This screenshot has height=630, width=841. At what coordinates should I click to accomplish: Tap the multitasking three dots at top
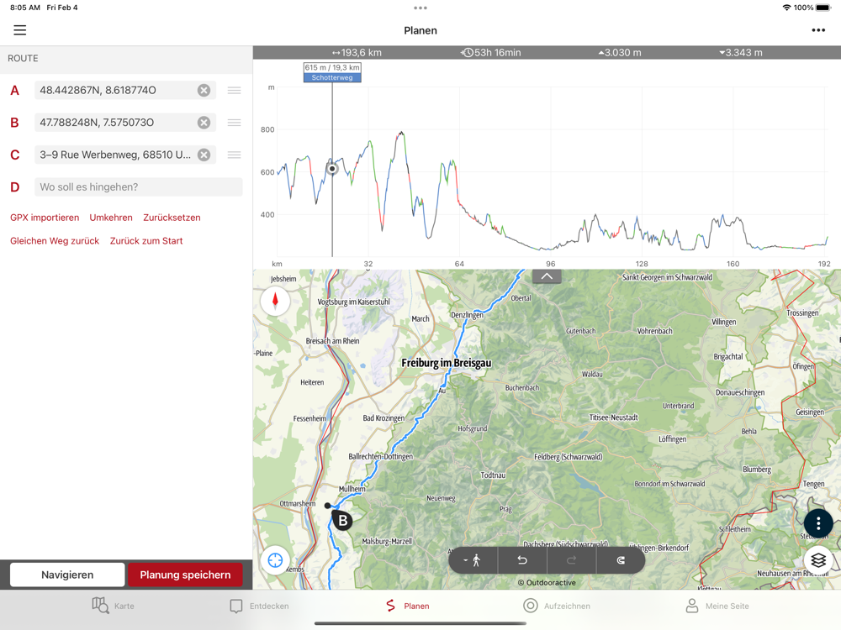point(420,8)
